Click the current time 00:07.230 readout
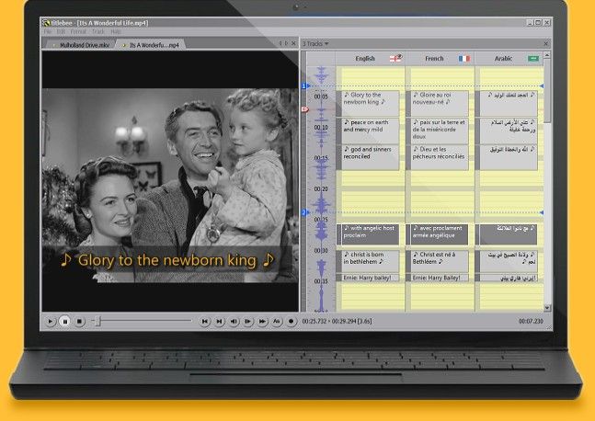The height and width of the screenshot is (421, 595). (531, 321)
